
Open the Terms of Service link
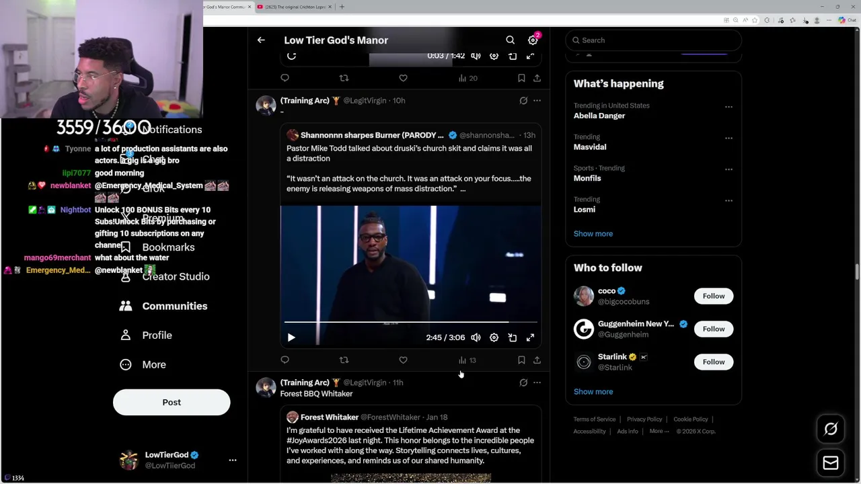coord(595,419)
